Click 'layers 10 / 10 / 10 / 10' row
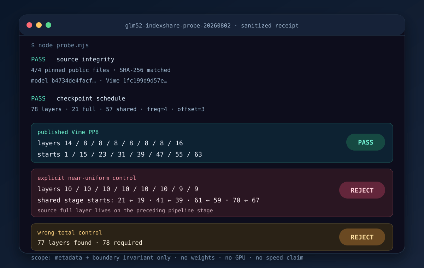Viewport: 424px width, 268px height. click(118, 189)
